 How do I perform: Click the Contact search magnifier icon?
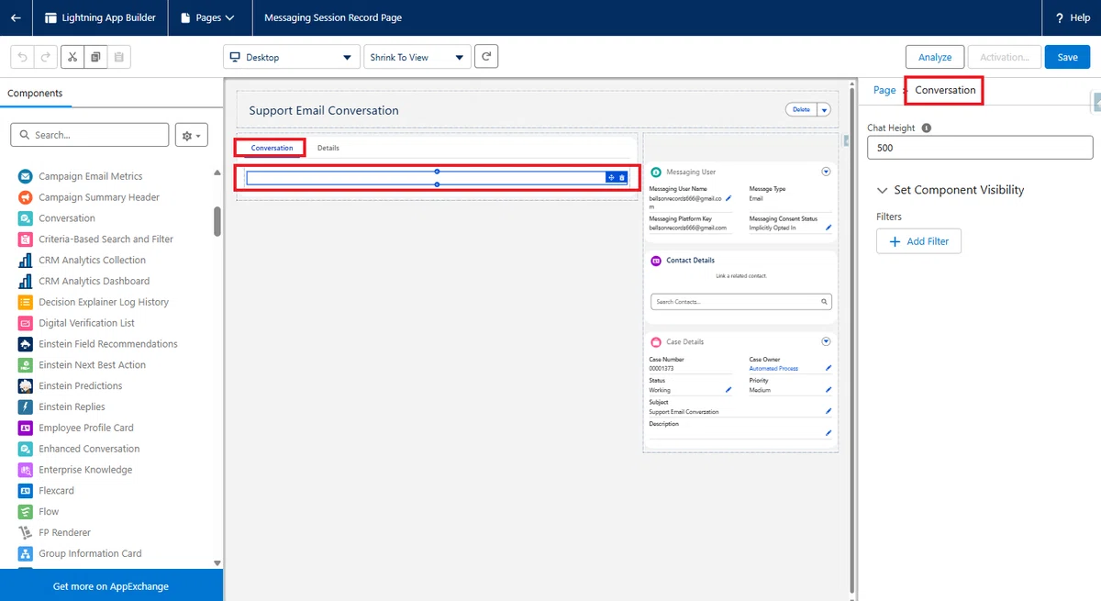824,301
